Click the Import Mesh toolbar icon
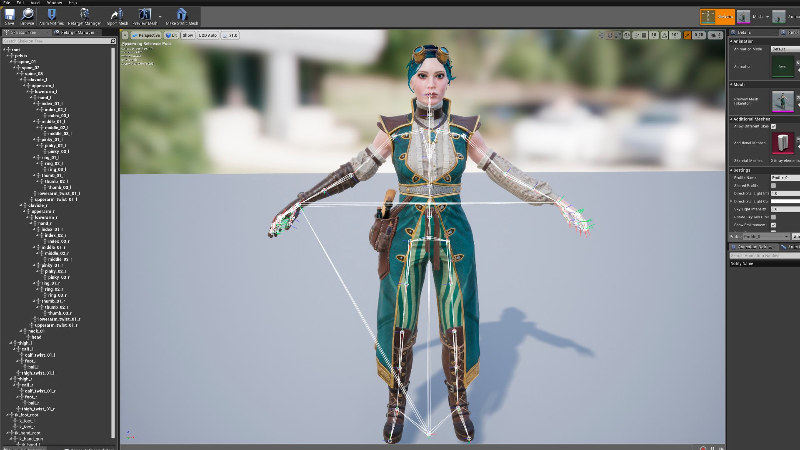This screenshot has width=800, height=450. [x=117, y=17]
